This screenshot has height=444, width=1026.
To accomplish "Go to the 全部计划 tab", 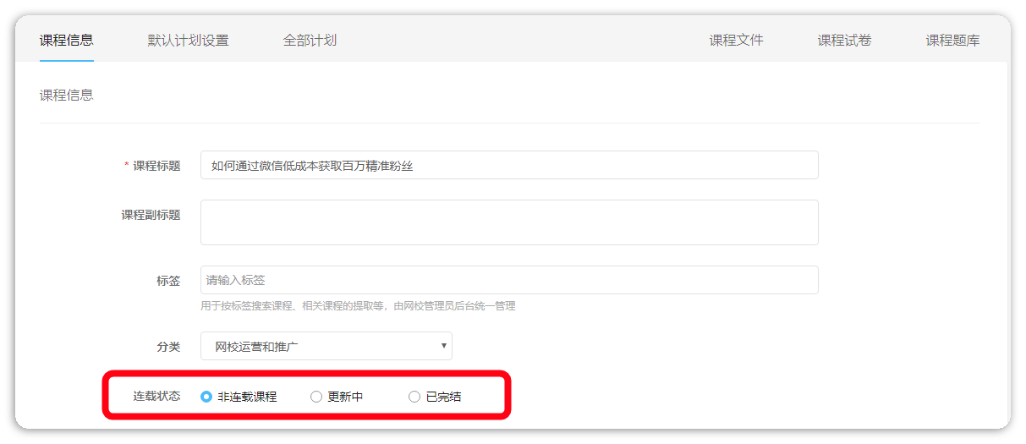I will (310, 40).
